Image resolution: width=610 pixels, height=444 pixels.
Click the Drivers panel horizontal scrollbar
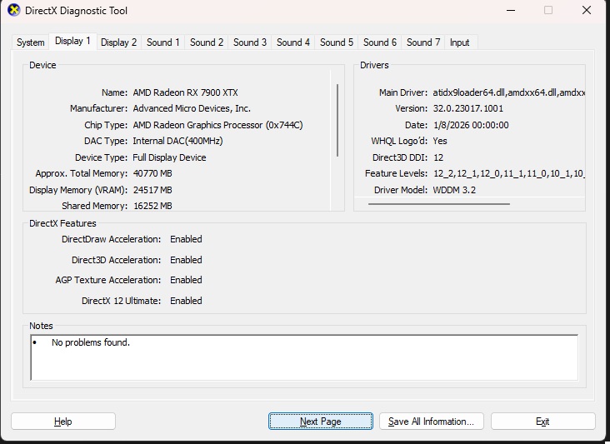439,204
